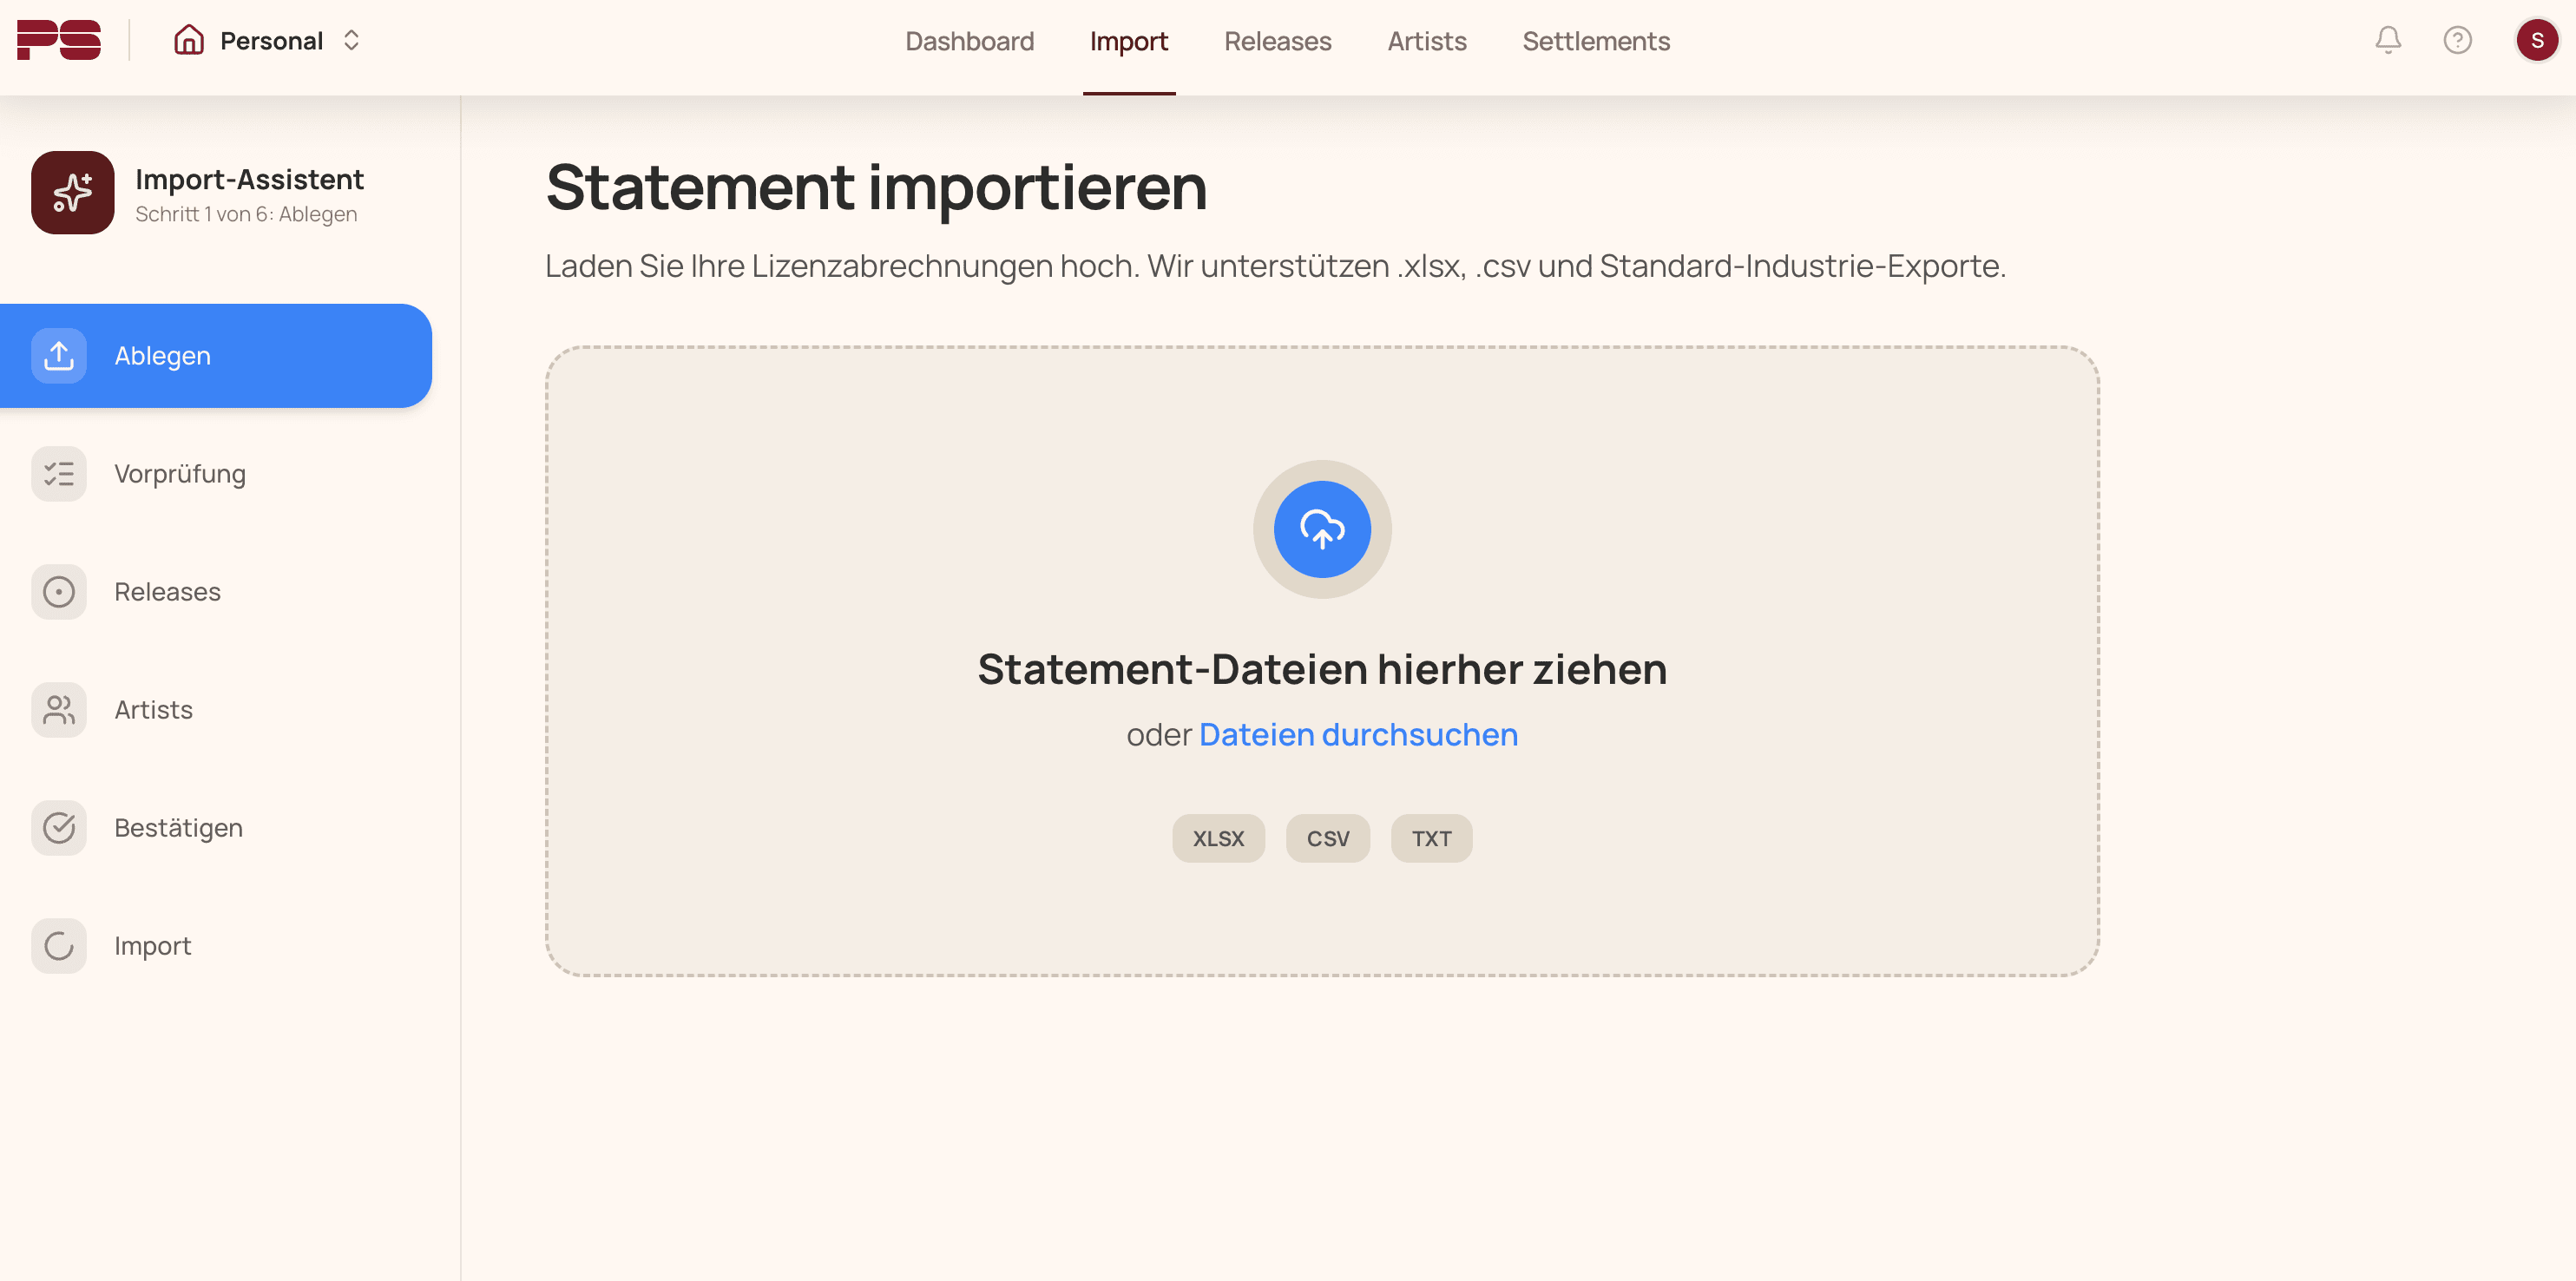Open the Artists top navigation tab
This screenshot has width=2576, height=1281.
point(1426,41)
